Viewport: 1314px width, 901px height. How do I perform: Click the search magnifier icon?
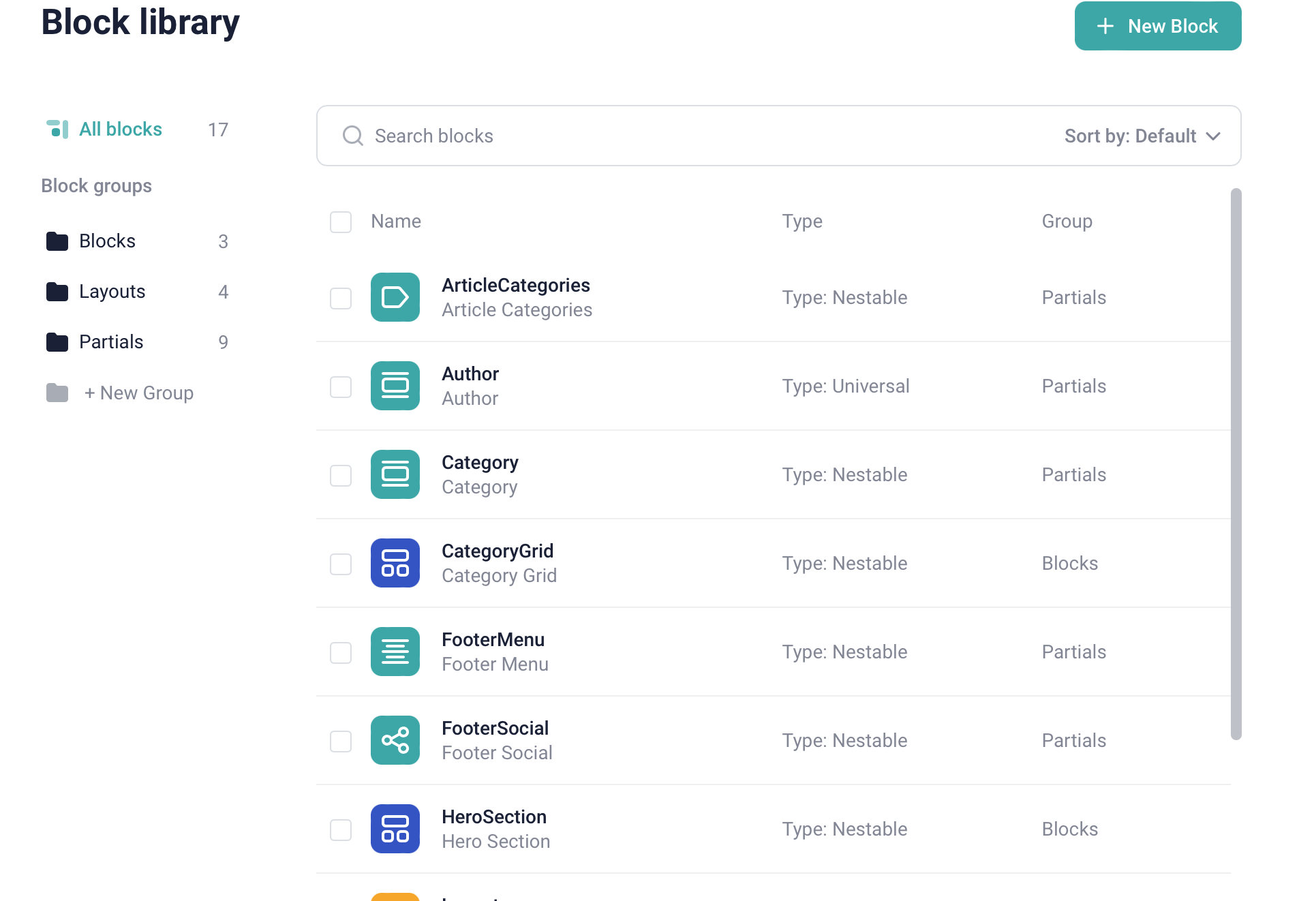(352, 136)
